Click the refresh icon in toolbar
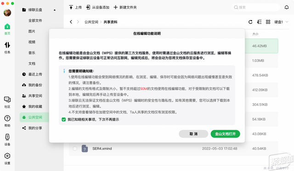The image size is (294, 171). click(x=250, y=22)
